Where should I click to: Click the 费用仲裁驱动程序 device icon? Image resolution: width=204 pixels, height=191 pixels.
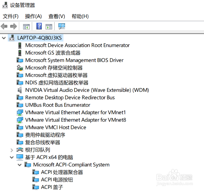coord(20,135)
